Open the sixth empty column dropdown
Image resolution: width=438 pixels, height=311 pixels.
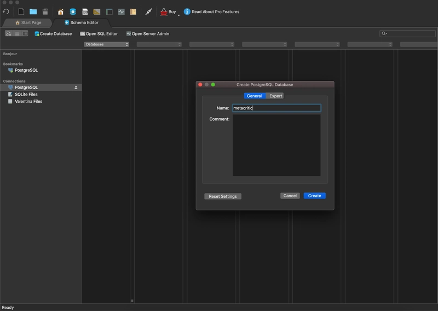tap(370, 44)
